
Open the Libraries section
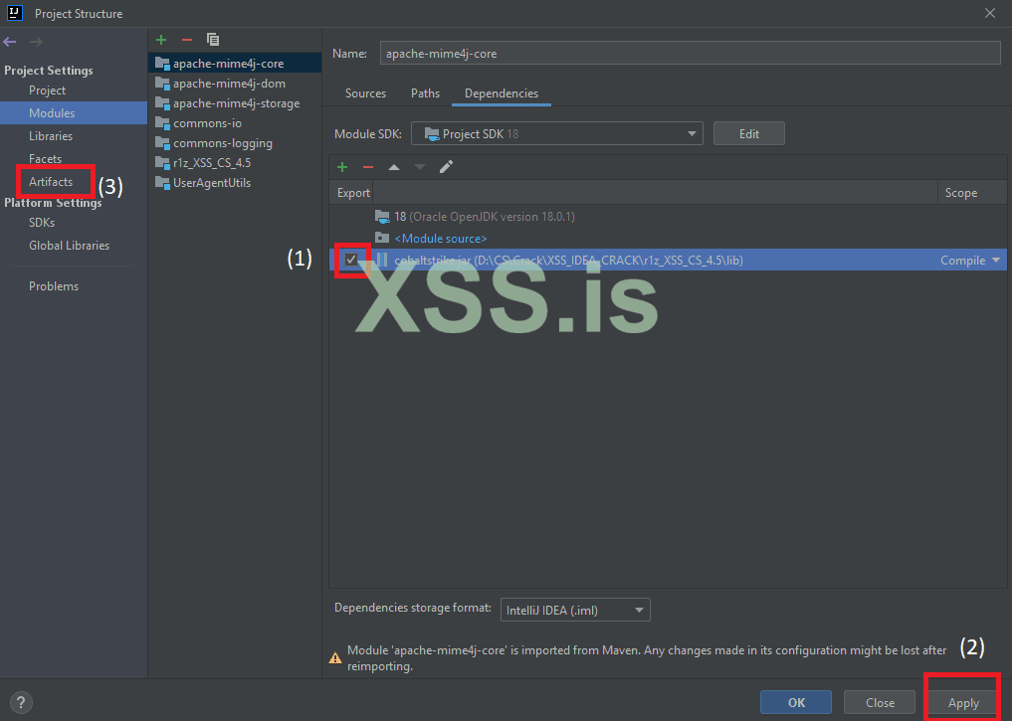pyautogui.click(x=51, y=136)
